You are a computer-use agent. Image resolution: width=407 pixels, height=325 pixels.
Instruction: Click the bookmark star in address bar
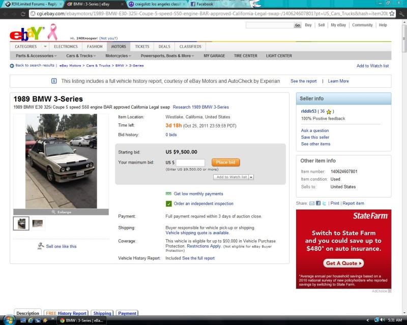pyautogui.click(x=392, y=14)
